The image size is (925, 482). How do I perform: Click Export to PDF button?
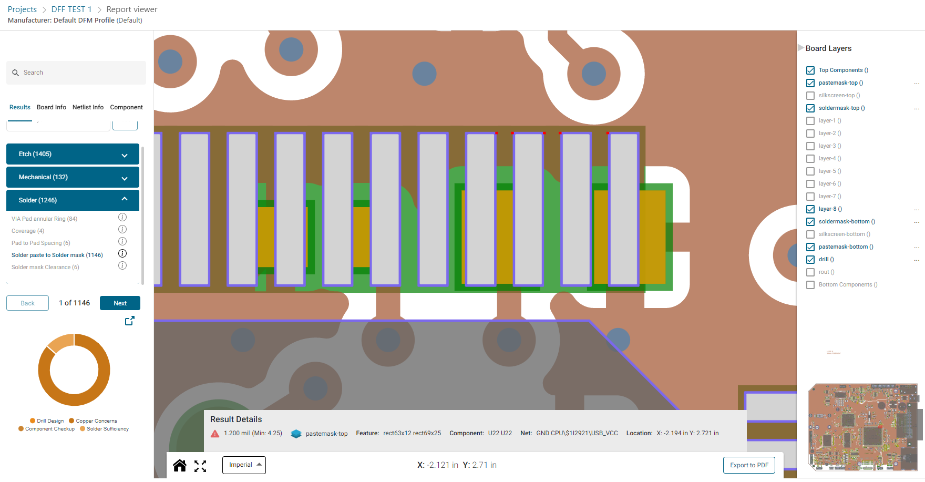[x=749, y=465]
